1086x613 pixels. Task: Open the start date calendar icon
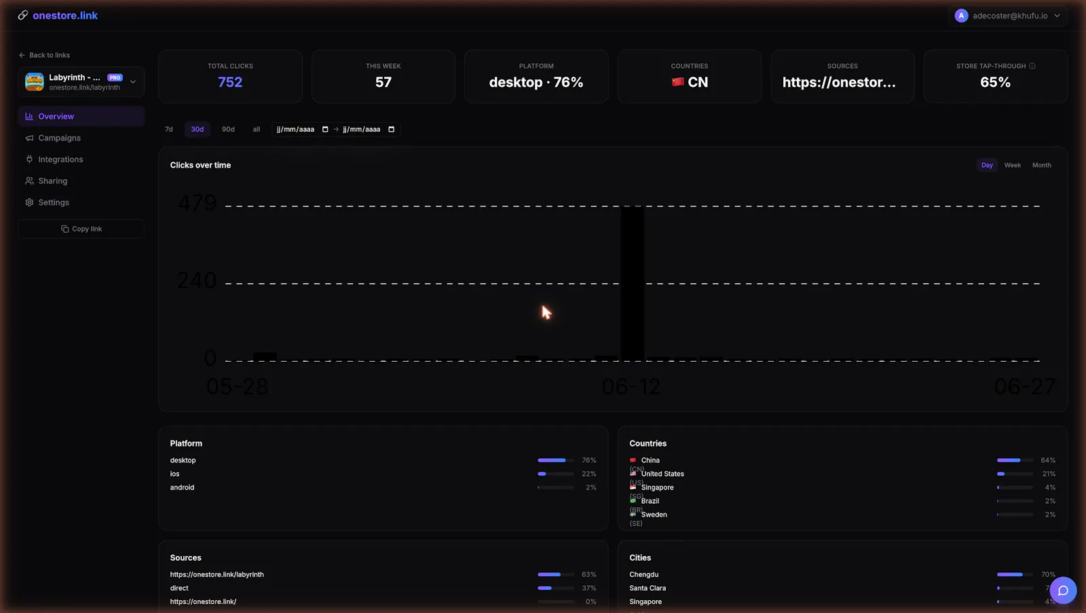[325, 129]
